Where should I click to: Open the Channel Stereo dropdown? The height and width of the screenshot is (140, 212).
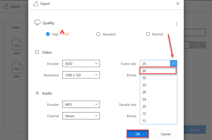(x=81, y=116)
